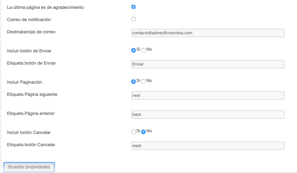Click the 'Incluir botón de Enviar' label text
Image resolution: width=297 pixels, height=173 pixels.
[x=29, y=51]
